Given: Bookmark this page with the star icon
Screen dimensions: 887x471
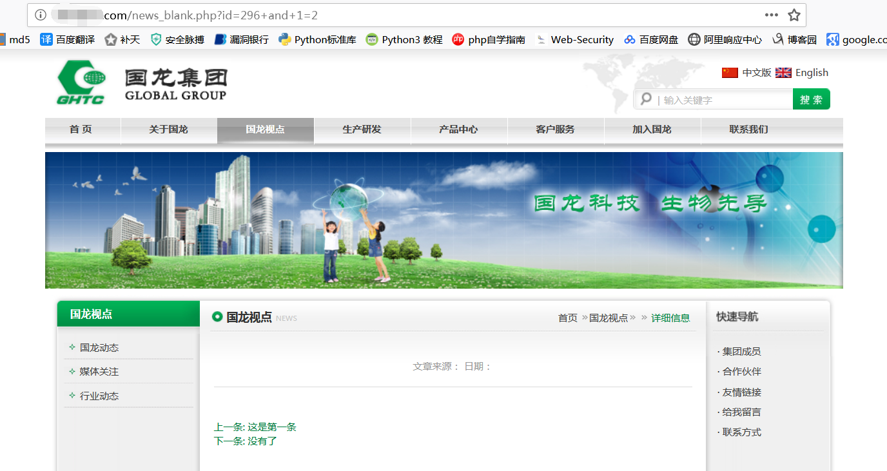Looking at the screenshot, I should [x=794, y=15].
